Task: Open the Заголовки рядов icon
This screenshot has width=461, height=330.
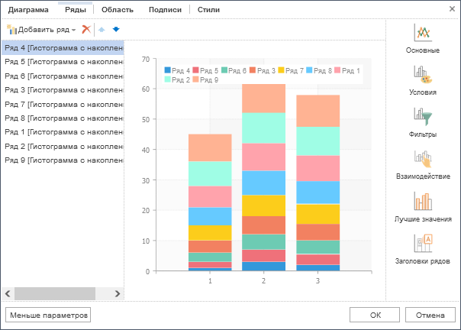Action: (x=423, y=244)
